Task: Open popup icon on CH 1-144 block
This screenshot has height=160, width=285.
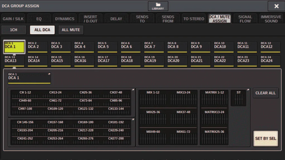Action: pyautogui.click(x=133, y=90)
